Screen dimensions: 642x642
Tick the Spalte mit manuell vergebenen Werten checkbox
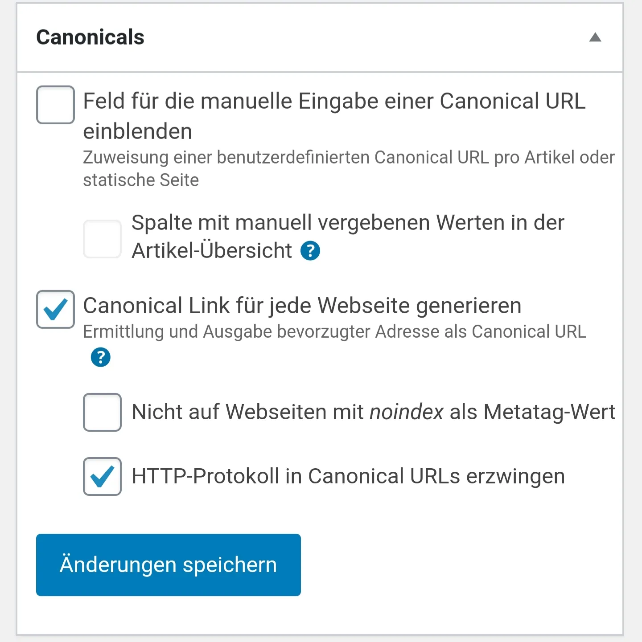coord(103,239)
